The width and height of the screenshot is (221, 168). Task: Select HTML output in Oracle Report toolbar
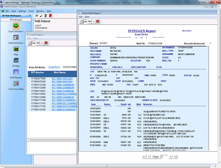34,43
